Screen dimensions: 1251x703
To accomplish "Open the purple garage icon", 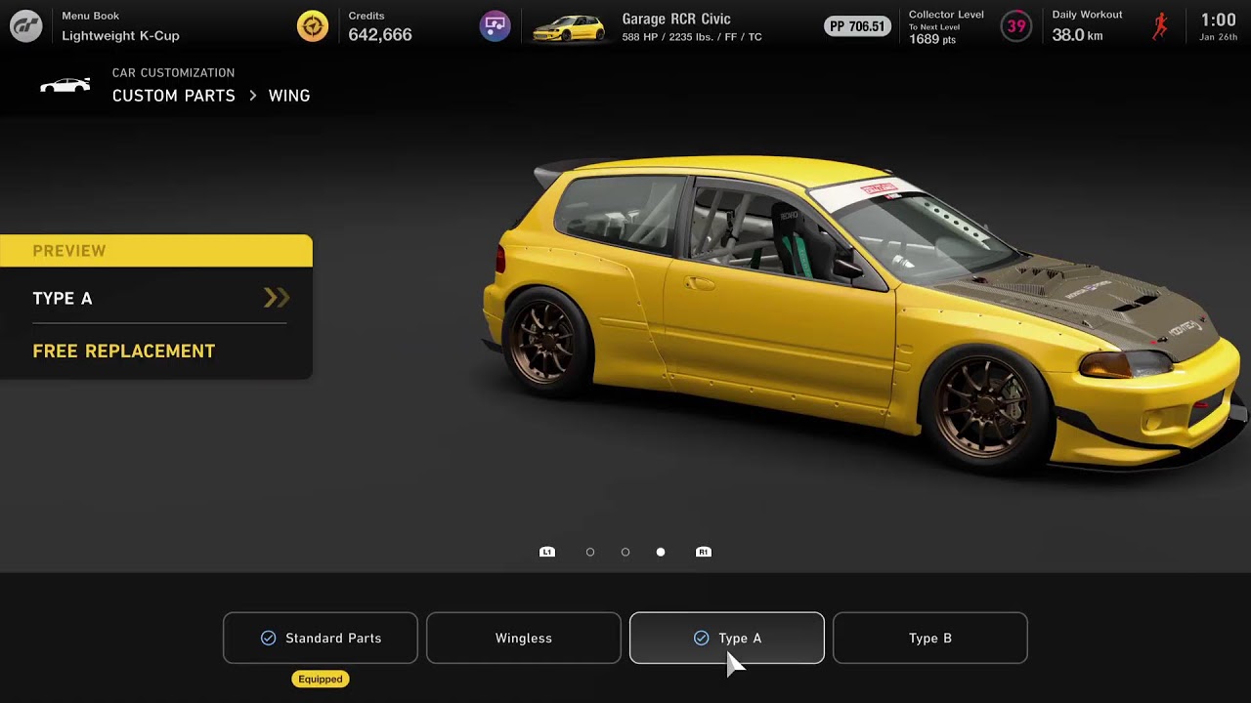I will pos(495,26).
